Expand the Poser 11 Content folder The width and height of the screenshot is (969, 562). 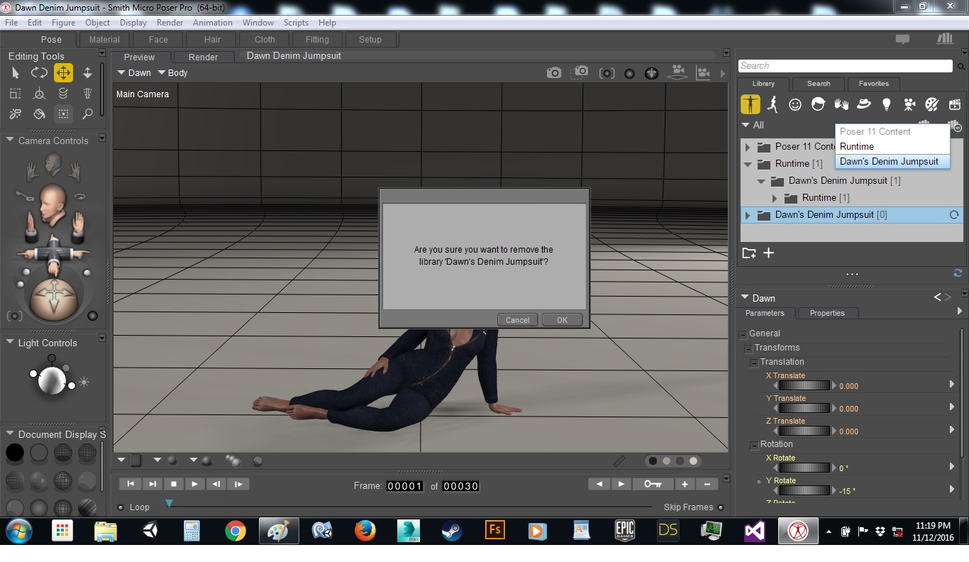click(x=747, y=147)
